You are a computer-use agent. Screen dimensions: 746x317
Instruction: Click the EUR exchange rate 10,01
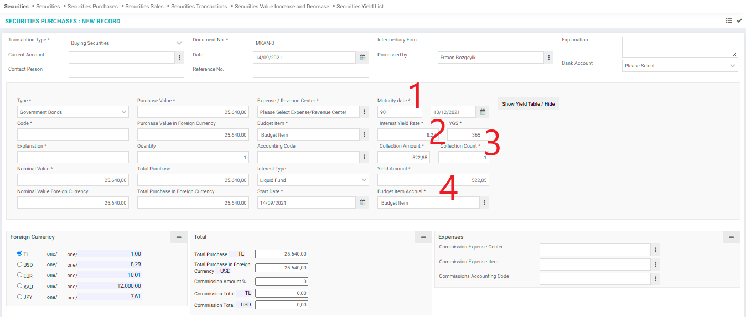134,275
